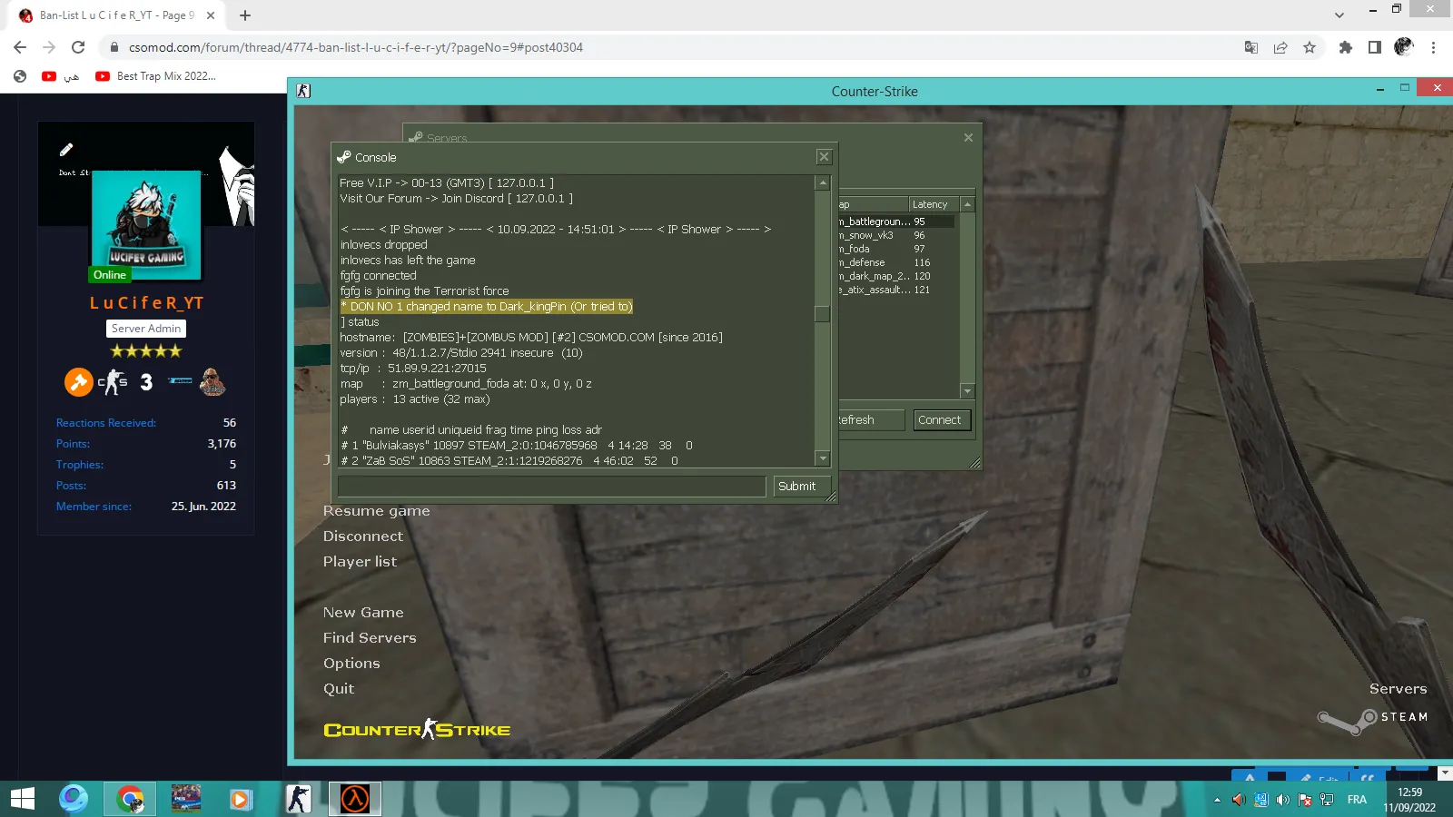1453x817 pixels.
Task: Open Options in the main menu
Action: (x=351, y=664)
